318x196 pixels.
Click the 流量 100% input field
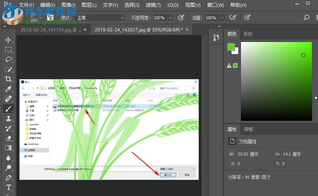pos(211,18)
